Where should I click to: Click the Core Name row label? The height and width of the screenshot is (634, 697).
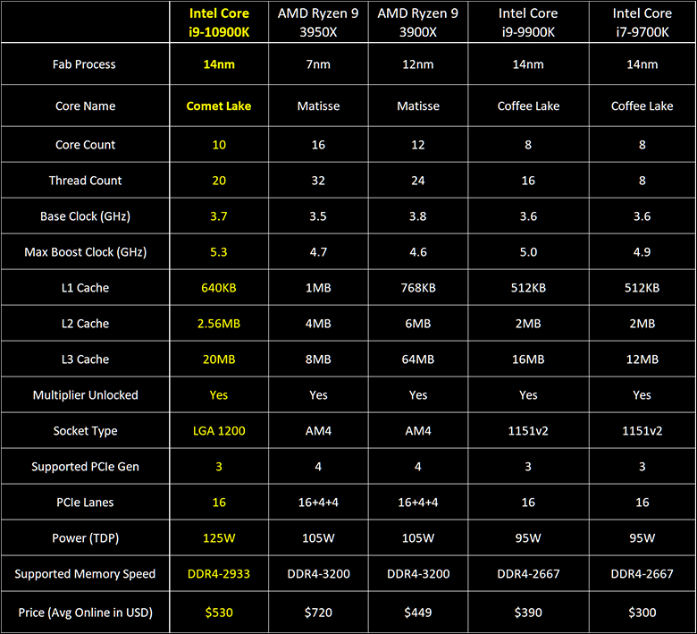(86, 106)
